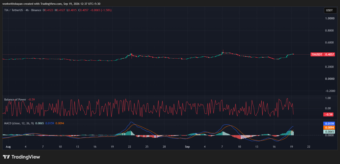The height and width of the screenshot is (164, 340).
Task: Click the 0.2000 price axis label
Action: click(330, 67)
